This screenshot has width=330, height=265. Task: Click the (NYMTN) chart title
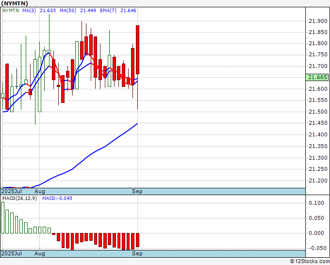click(15, 3)
